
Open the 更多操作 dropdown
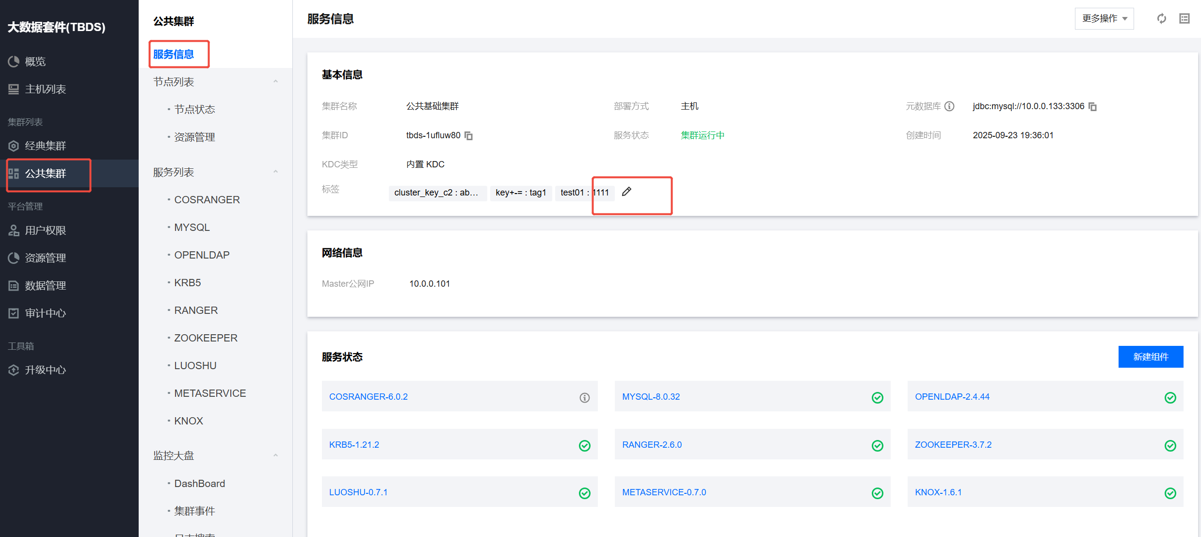(x=1104, y=19)
